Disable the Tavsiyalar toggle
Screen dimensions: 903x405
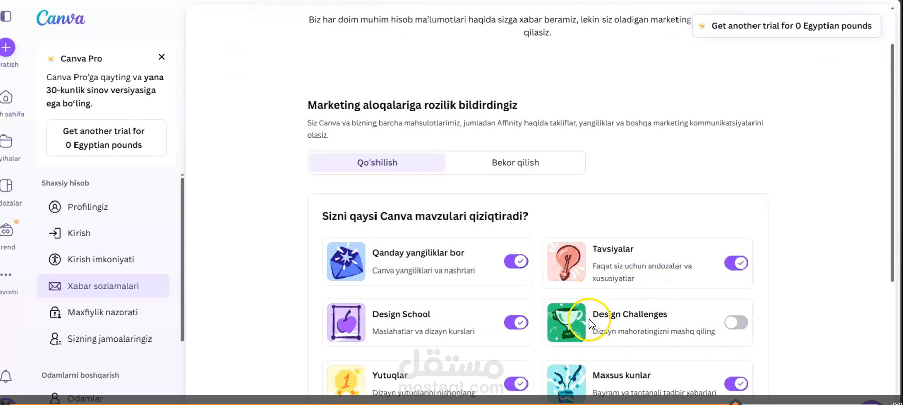click(736, 263)
